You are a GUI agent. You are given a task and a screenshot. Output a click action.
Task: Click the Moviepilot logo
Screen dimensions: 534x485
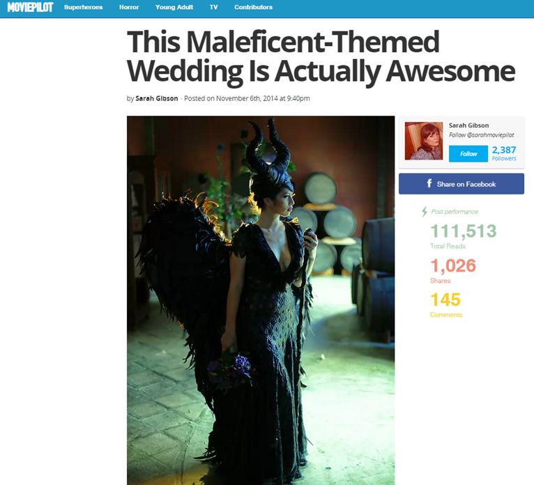coord(30,7)
